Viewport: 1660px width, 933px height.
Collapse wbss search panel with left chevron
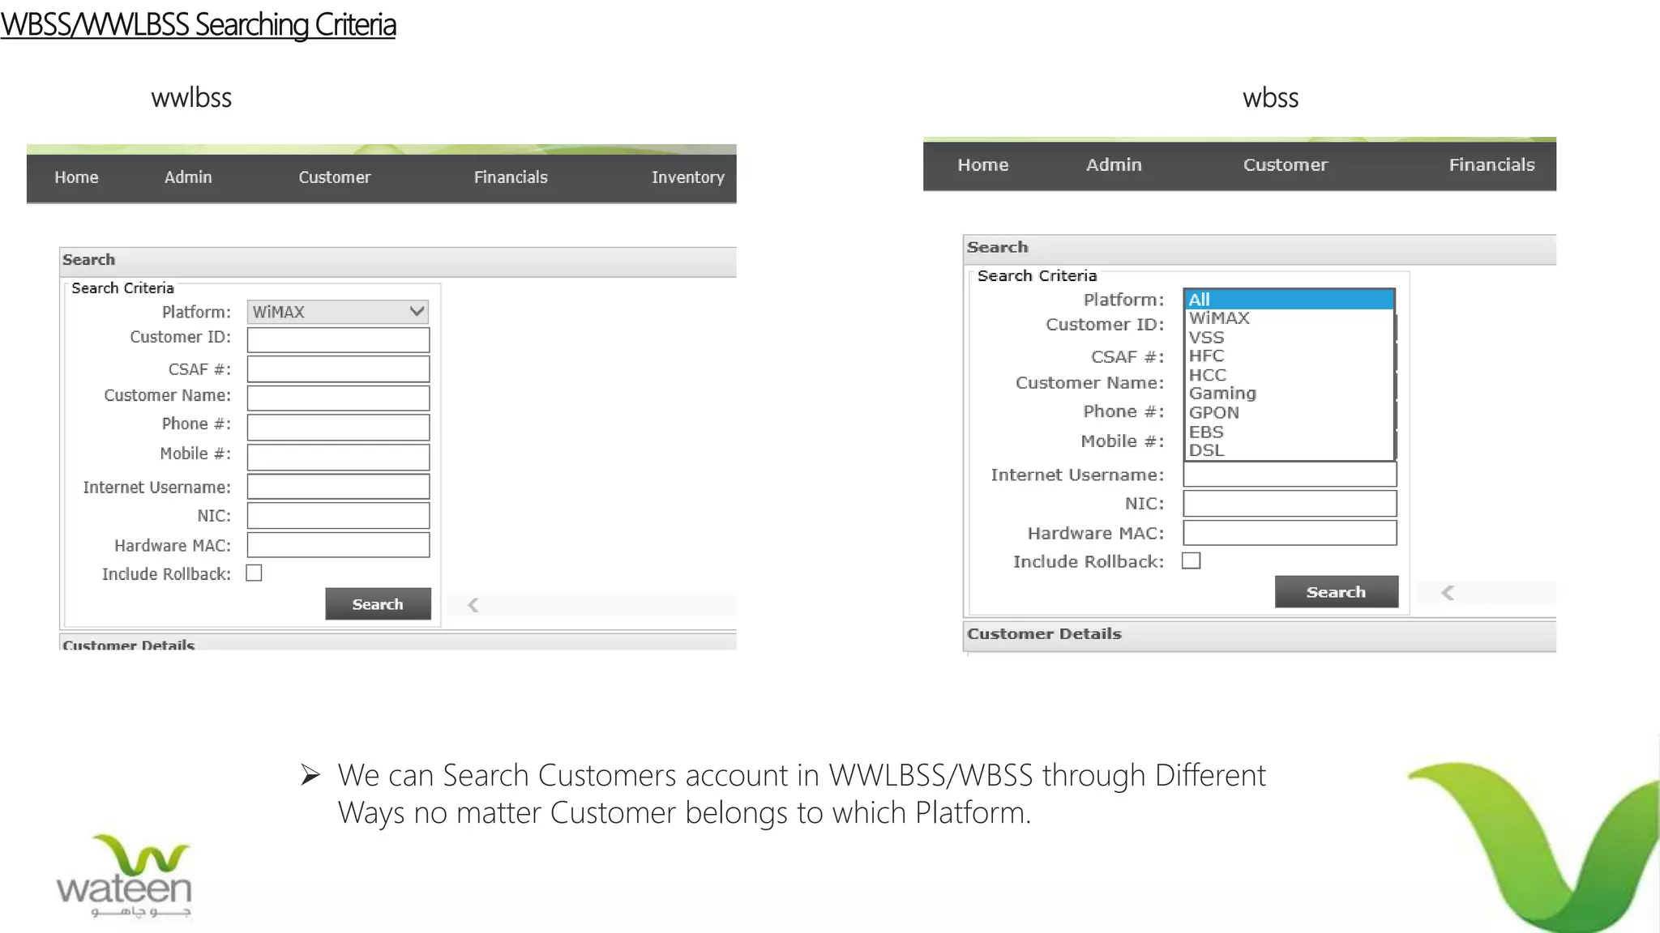(1448, 593)
